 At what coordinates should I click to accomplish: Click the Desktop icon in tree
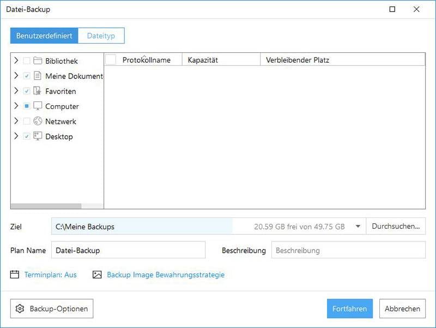tap(38, 137)
